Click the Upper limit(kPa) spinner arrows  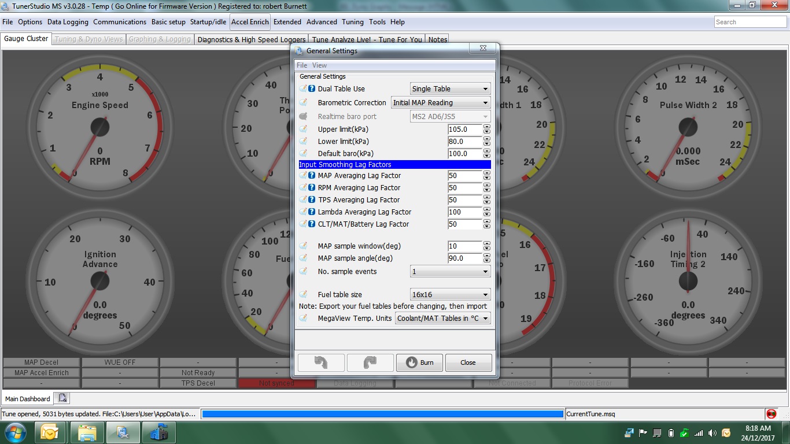pos(487,129)
